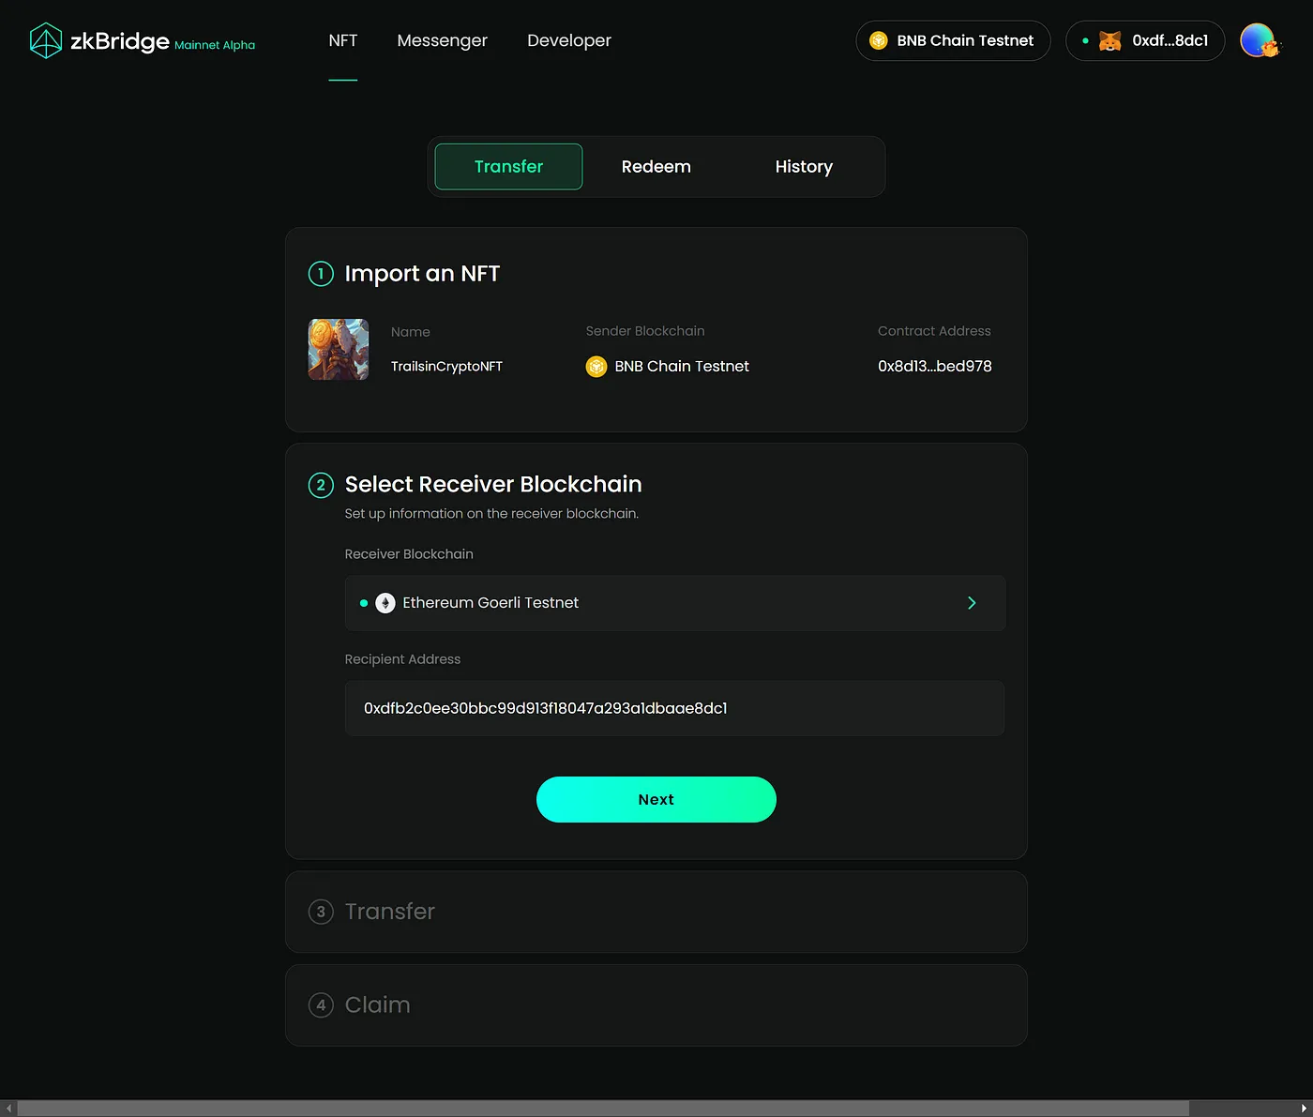Click the Sender Blockchain BNB Chain Testnet text
Image resolution: width=1313 pixels, height=1117 pixels.
click(682, 366)
